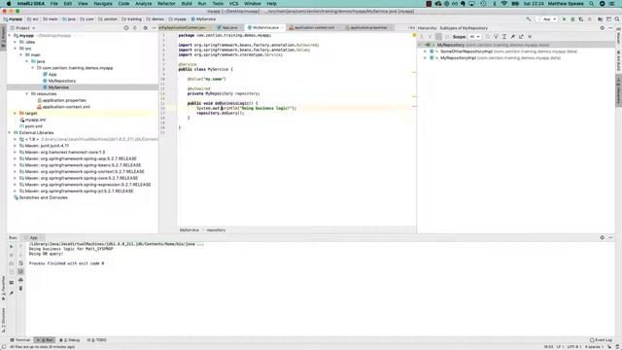The width and height of the screenshot is (622, 350).
Task: Collapse all in the Project panel
Action: click(x=135, y=28)
